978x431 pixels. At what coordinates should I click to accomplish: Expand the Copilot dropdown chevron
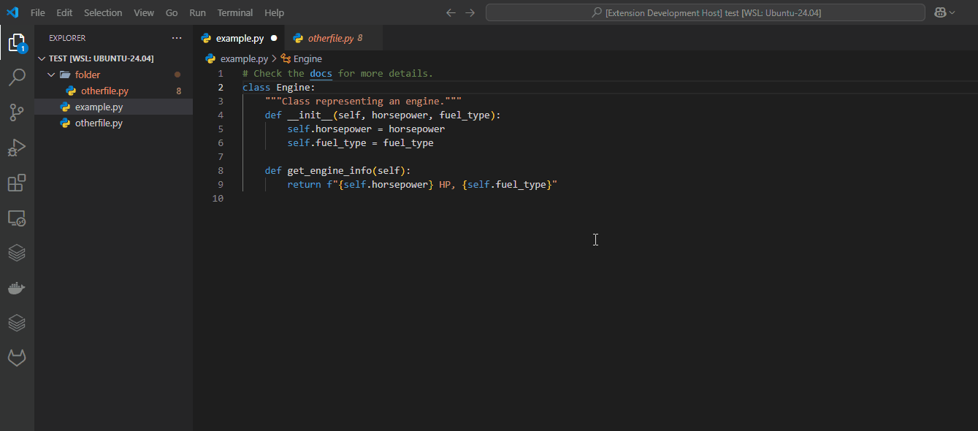[952, 13]
